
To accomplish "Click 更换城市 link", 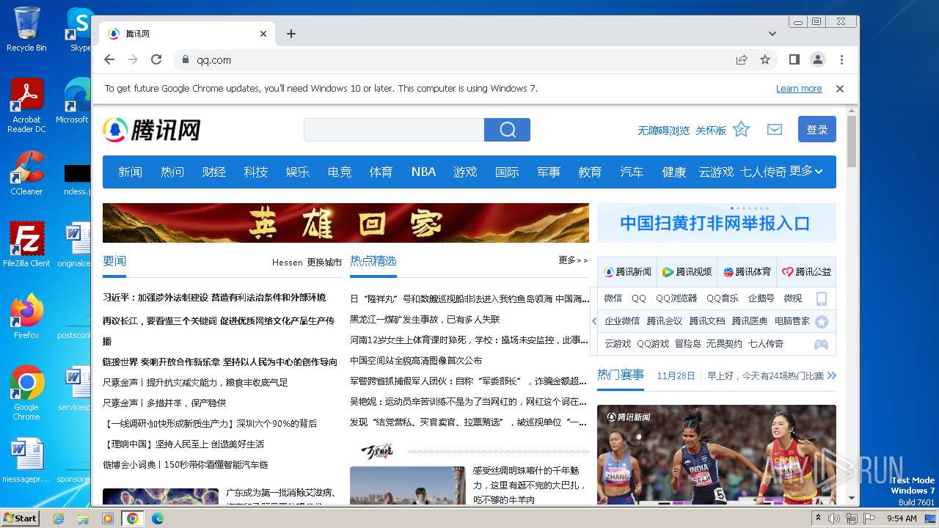I will pos(324,262).
